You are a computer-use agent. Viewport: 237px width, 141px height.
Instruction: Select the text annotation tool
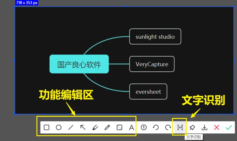coord(132,127)
